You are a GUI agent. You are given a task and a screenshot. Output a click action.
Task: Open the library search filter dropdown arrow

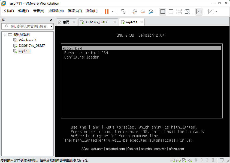(x=51, y=27)
